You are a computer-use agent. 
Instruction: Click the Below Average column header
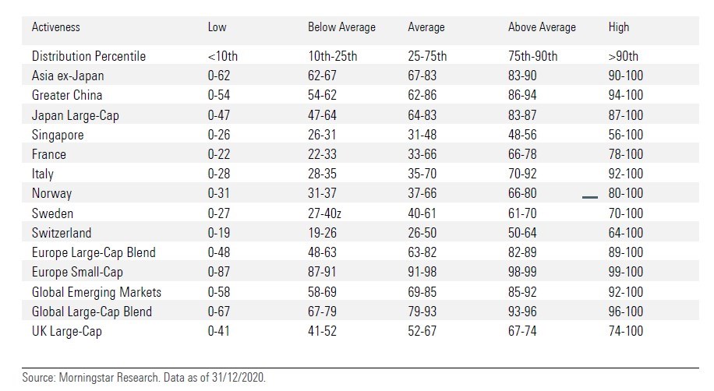click(x=341, y=27)
